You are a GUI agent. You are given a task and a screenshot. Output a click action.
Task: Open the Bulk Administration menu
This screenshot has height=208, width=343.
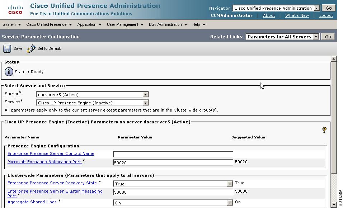click(x=168, y=24)
